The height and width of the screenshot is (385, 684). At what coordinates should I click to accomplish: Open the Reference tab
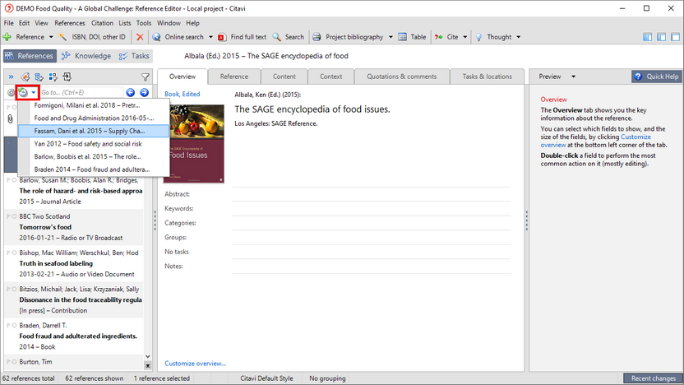[234, 77]
